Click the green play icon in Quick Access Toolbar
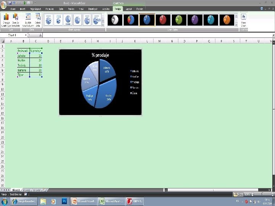 click(25, 3)
